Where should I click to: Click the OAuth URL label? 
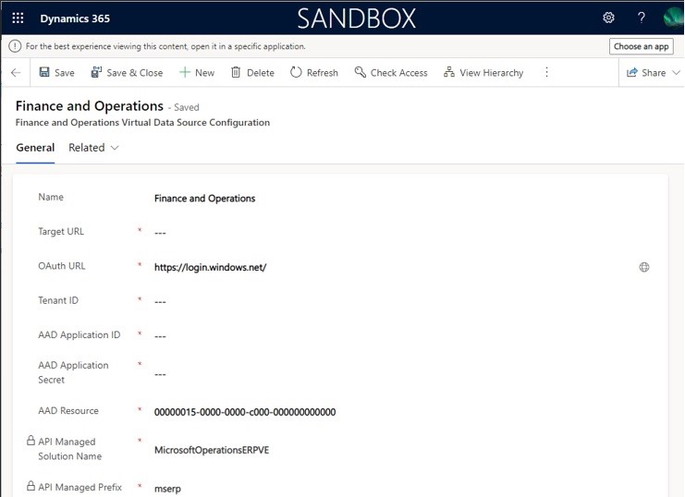62,266
